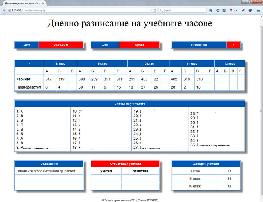Click teacher number 28 in Преподавател row
Viewport: 263px width, 202px height.
[x=175, y=87]
